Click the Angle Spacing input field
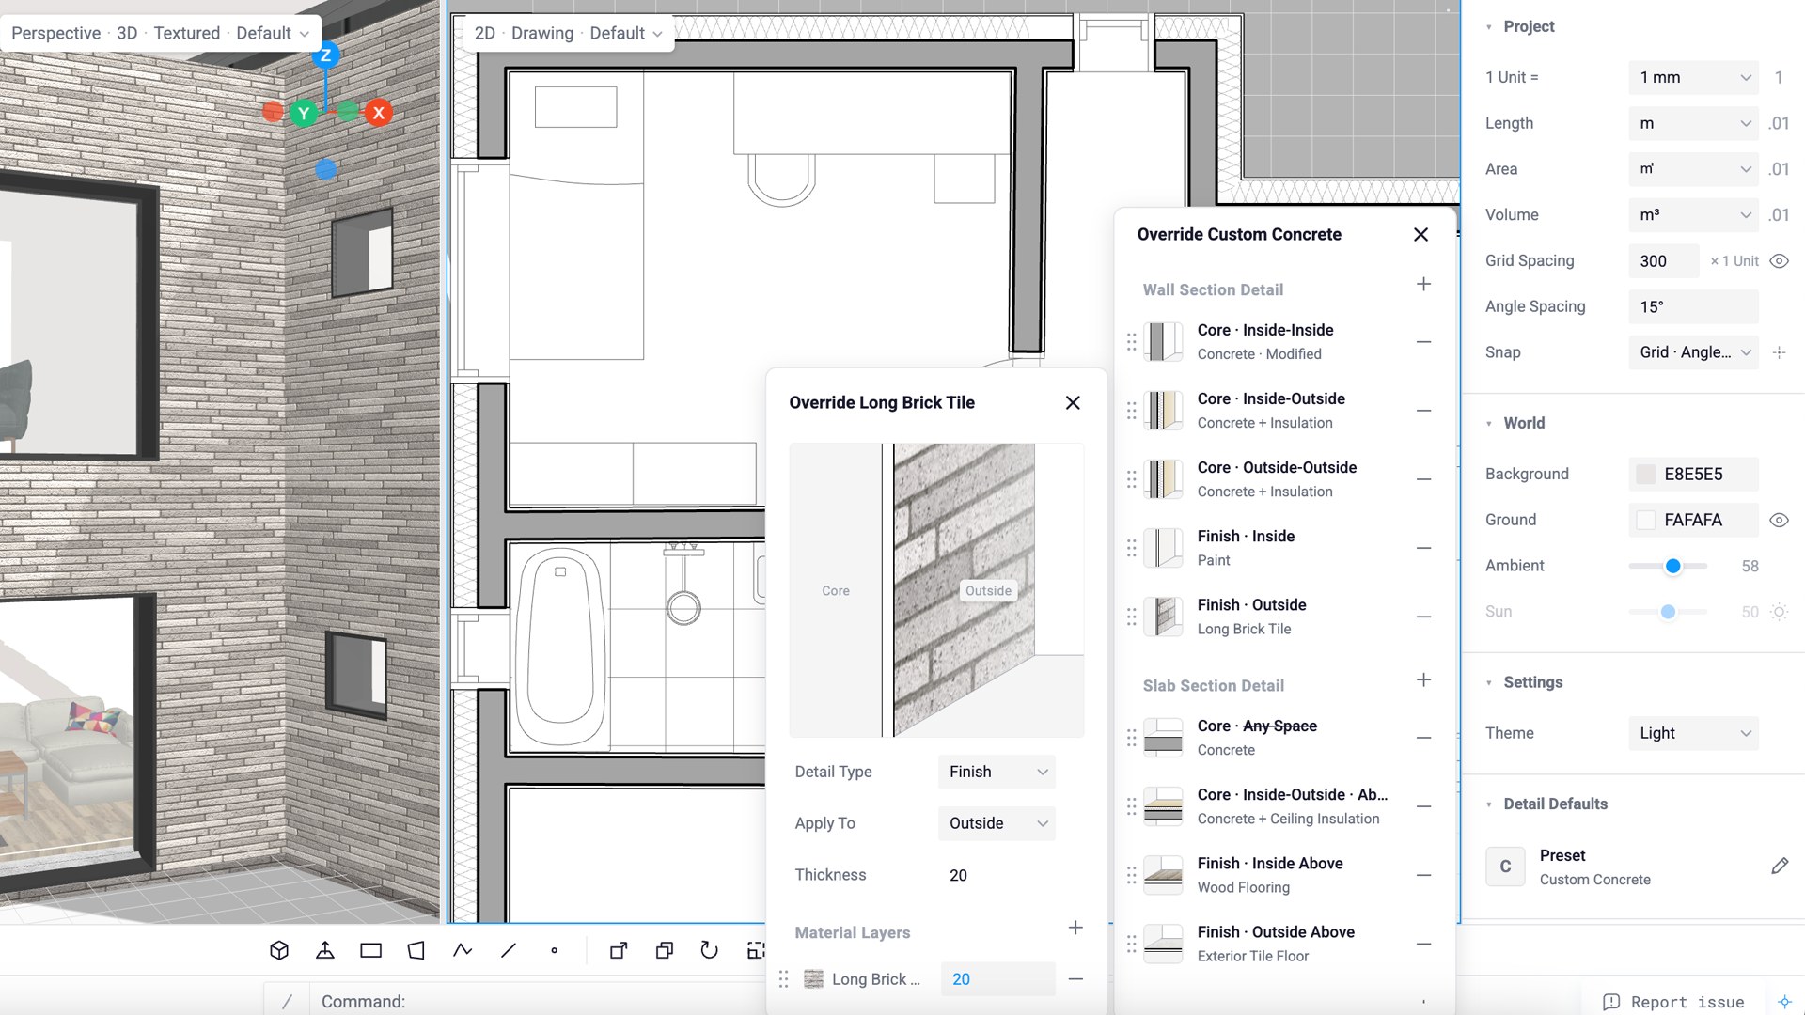Viewport: 1805px width, 1015px height. (x=1693, y=306)
